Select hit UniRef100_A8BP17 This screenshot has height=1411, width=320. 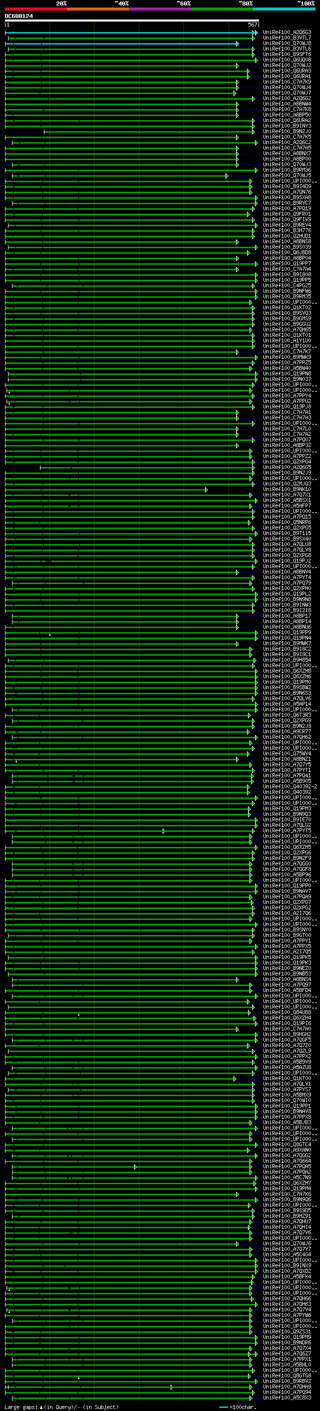(287, 616)
